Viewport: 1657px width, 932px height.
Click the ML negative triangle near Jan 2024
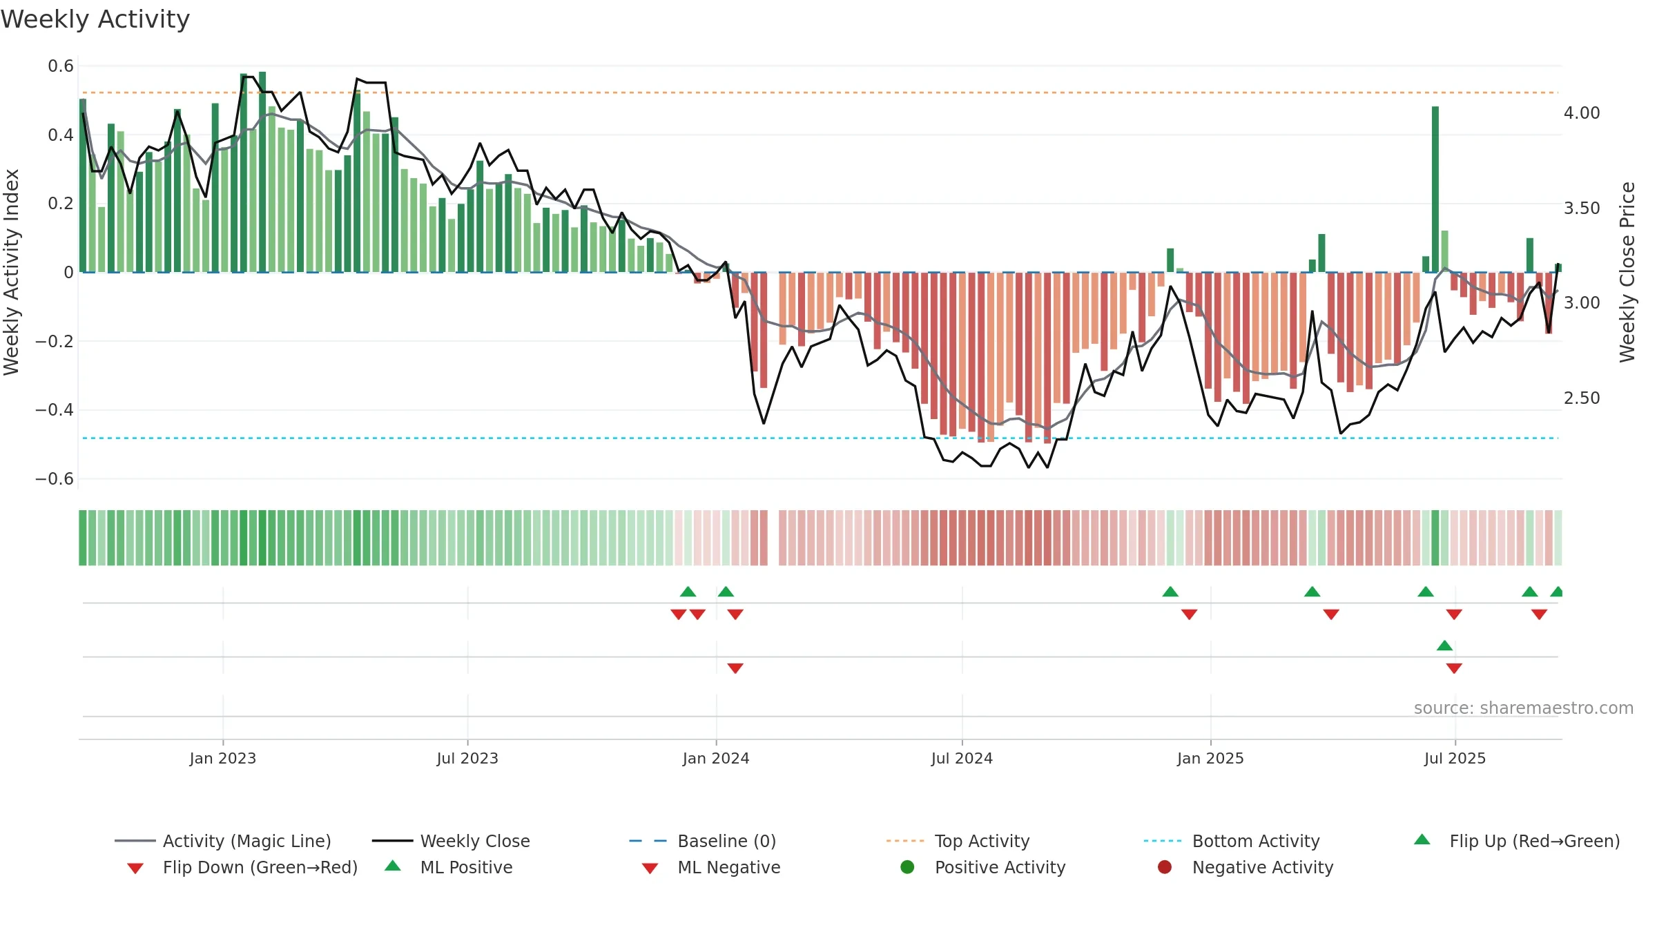(735, 668)
